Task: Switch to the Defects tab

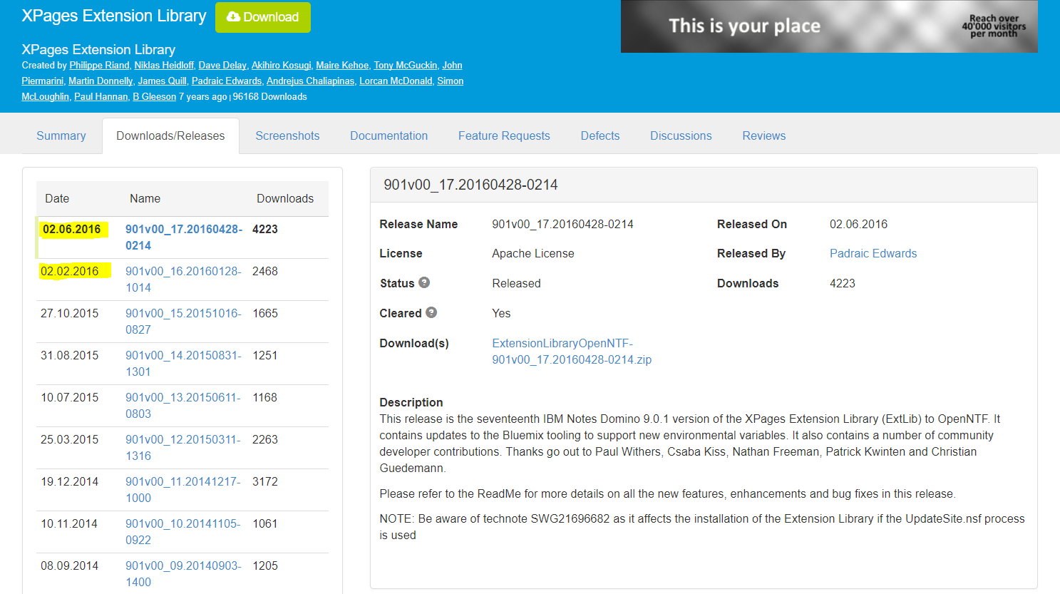Action: (x=600, y=135)
